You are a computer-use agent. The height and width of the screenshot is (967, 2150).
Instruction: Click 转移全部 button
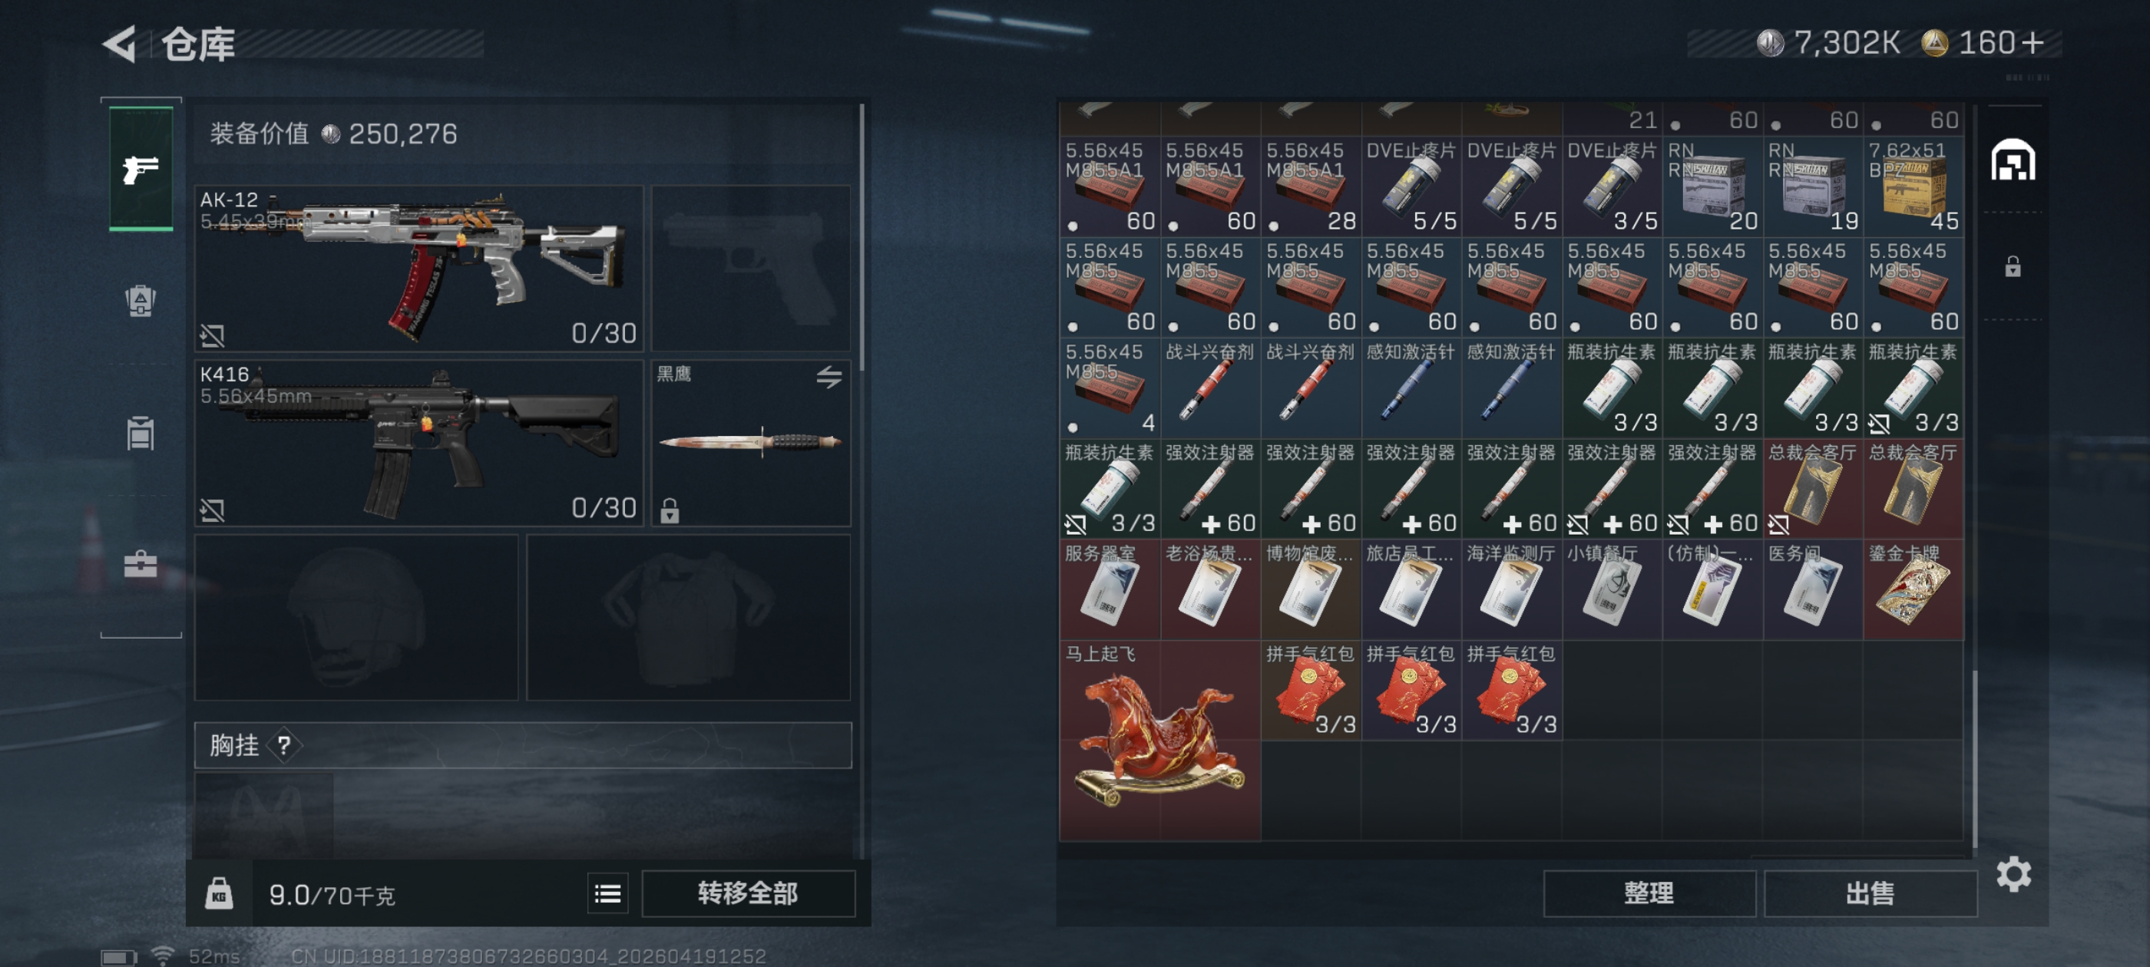748,894
